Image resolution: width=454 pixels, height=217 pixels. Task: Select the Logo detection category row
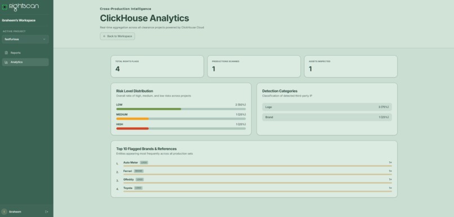(327, 107)
